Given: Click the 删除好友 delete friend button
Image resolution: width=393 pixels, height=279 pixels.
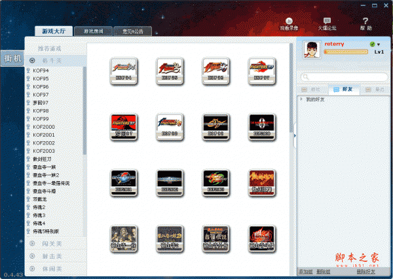Looking at the screenshot, I should pyautogui.click(x=366, y=272).
